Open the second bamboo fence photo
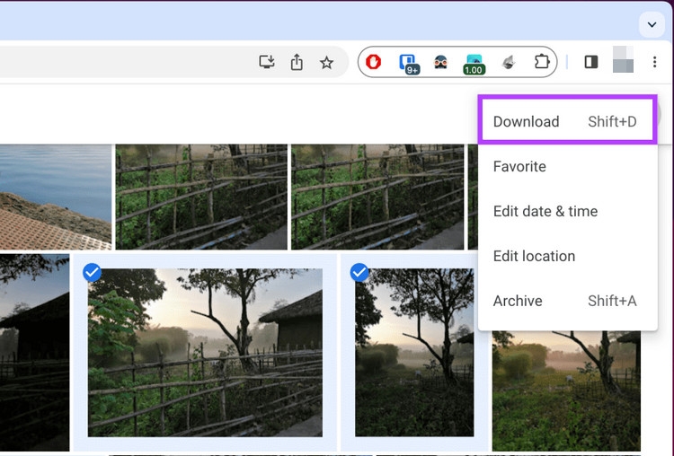The width and height of the screenshot is (674, 456). tap(377, 197)
